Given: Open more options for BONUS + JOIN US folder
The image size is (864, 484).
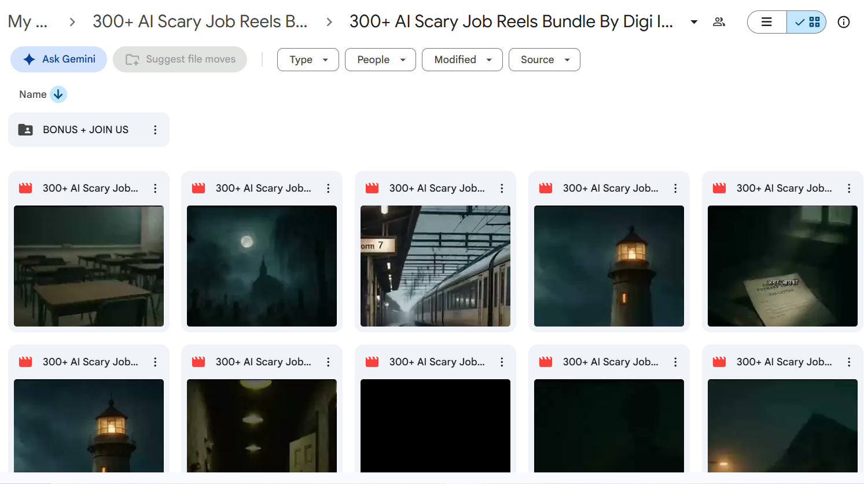Looking at the screenshot, I should coord(155,130).
